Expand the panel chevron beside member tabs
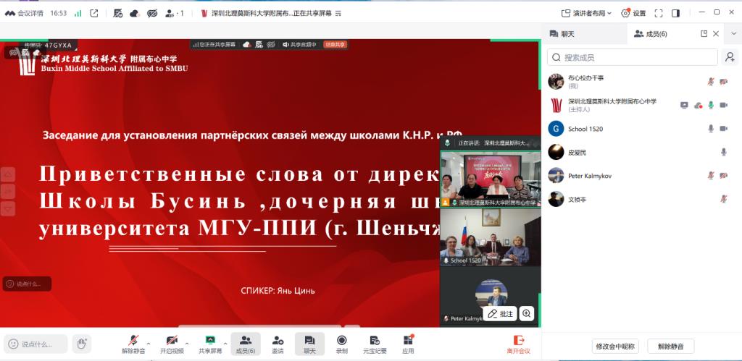Screen dimensions: 742x361 click(734, 33)
